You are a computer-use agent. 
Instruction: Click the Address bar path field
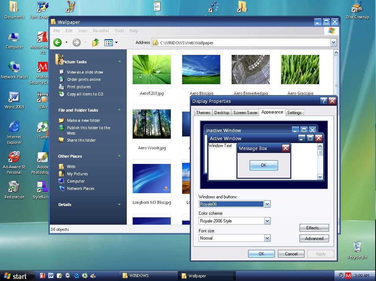point(242,43)
